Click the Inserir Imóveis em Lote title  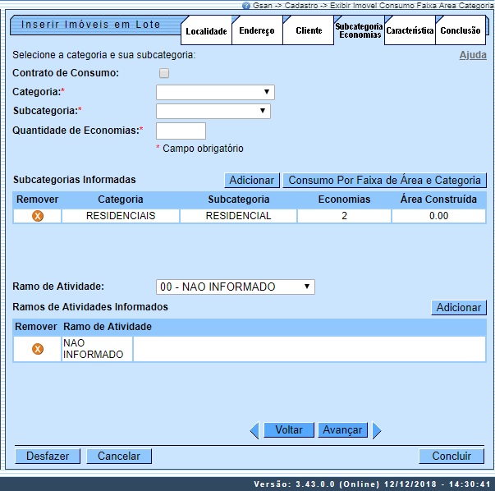(91, 25)
